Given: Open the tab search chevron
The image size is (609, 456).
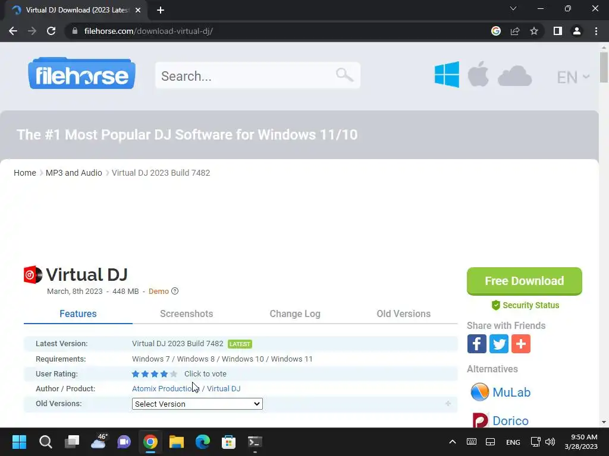Looking at the screenshot, I should point(513,8).
